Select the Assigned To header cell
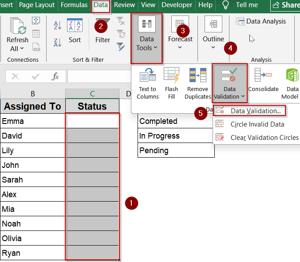This screenshot has width=300, height=262. click(33, 106)
